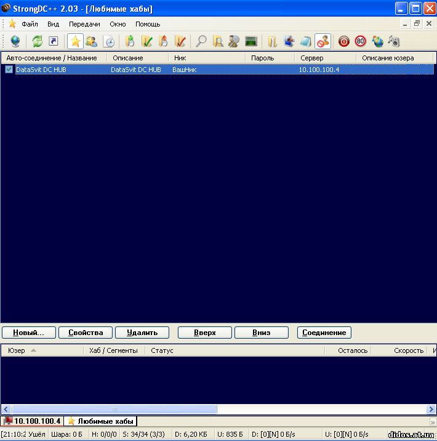This screenshot has height=441, width=437.
Task: Open the Окно menu
Action: pos(118,24)
